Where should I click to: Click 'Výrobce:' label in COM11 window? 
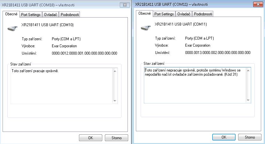pyautogui.click(x=161, y=45)
